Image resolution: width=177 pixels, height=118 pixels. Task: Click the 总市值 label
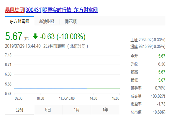coord(136,112)
